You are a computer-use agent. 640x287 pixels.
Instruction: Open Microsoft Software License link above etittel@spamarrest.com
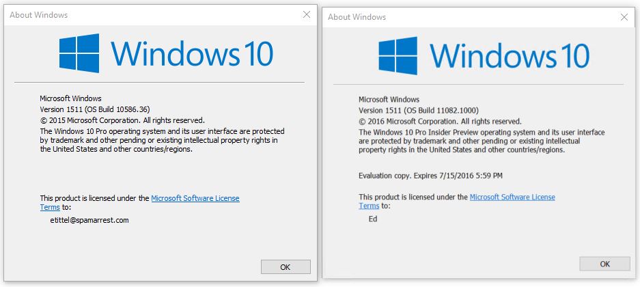tap(195, 198)
